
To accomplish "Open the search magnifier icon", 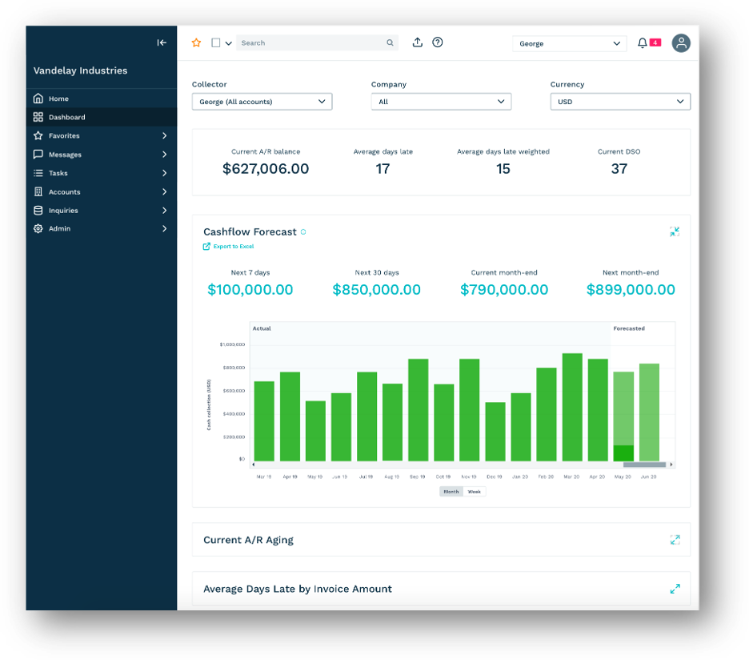I will coord(390,42).
